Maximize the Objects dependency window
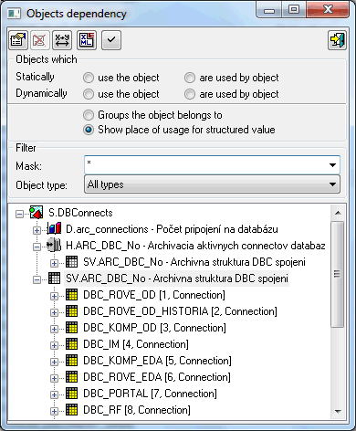This screenshot has height=431, width=356. click(293, 10)
